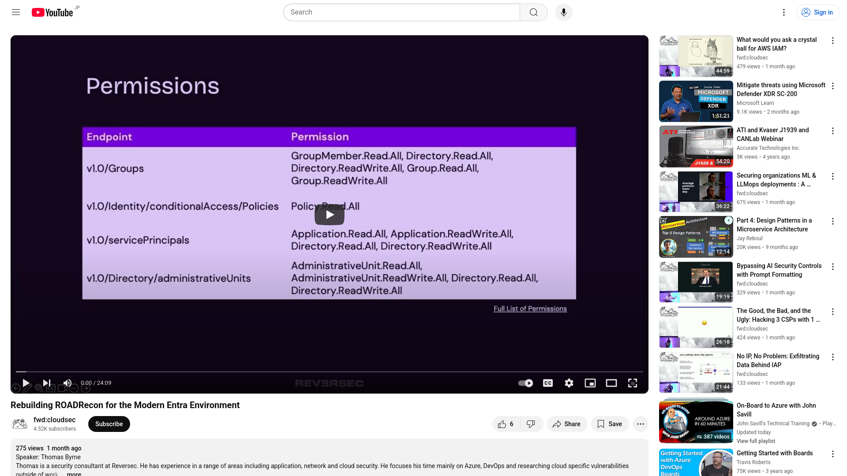Screen dimensions: 847x476
Task: Like the video
Action: pos(506,424)
